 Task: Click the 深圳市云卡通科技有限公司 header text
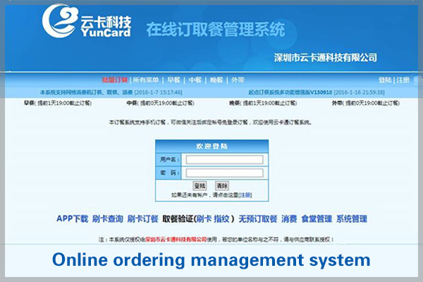pyautogui.click(x=326, y=58)
